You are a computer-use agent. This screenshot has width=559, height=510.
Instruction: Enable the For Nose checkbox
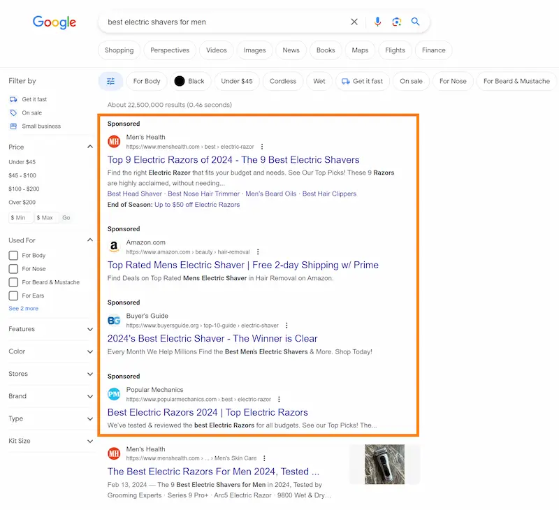(13, 269)
